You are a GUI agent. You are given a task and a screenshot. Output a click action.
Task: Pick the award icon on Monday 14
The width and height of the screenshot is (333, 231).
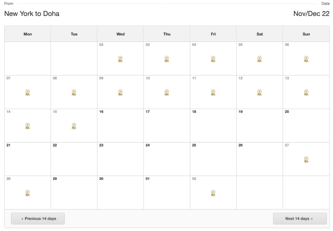click(x=27, y=126)
